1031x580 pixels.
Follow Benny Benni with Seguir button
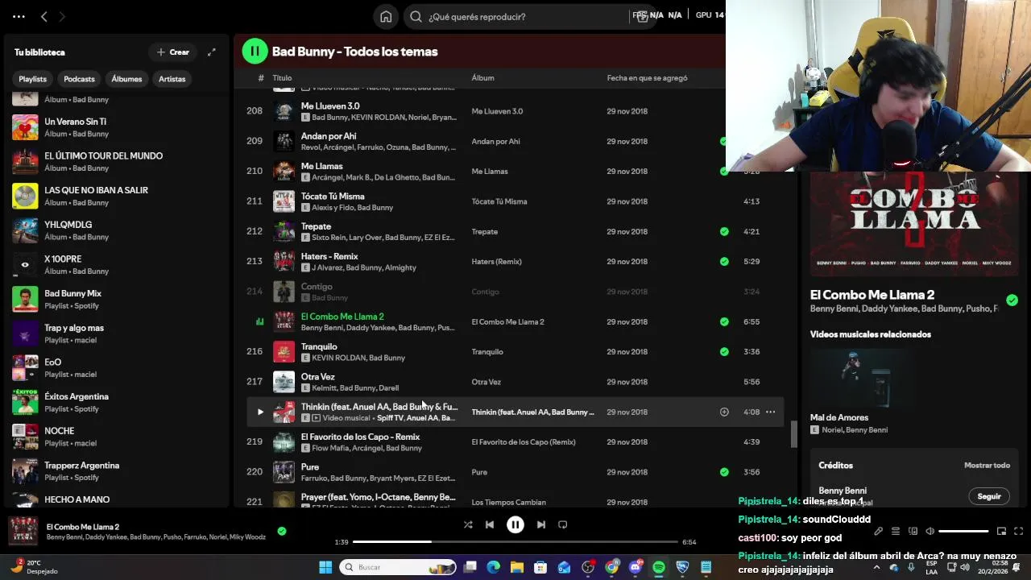[988, 496]
